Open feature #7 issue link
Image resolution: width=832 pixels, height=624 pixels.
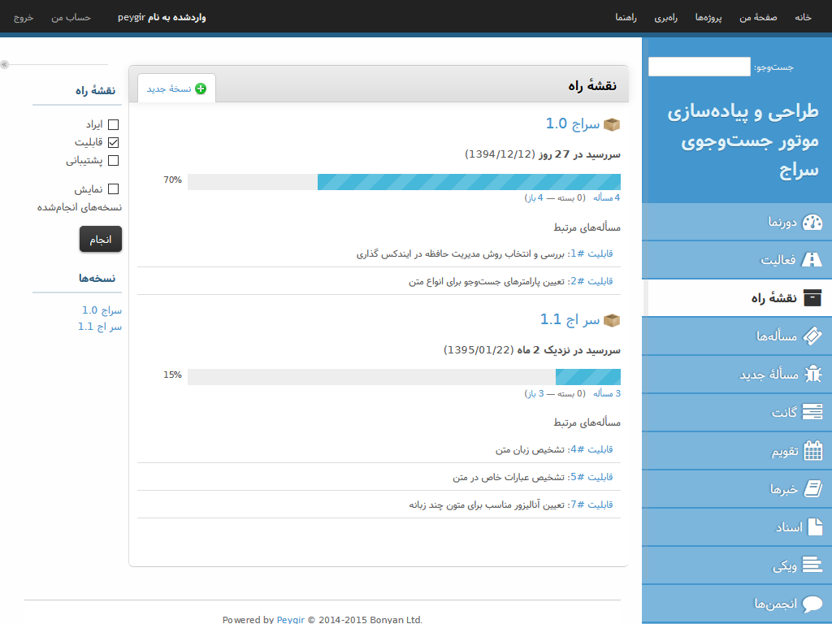click(x=591, y=505)
